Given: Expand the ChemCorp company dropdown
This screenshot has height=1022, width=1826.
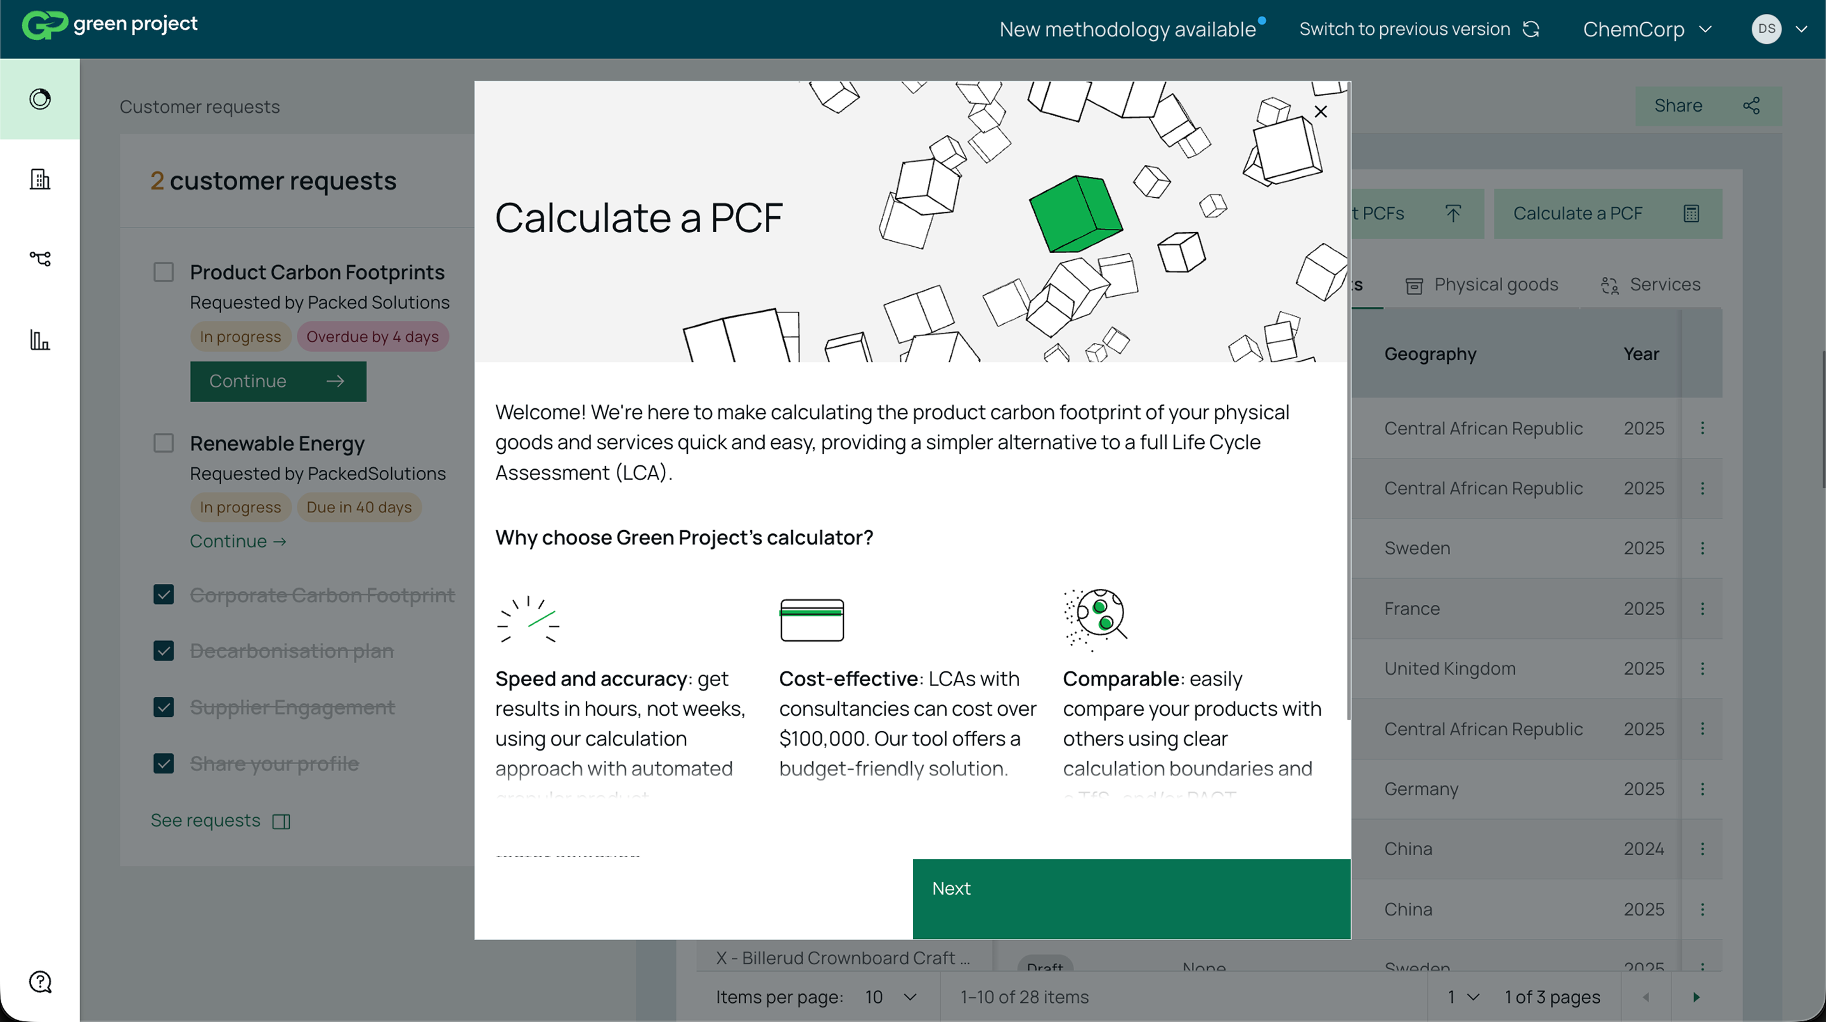Looking at the screenshot, I should coord(1647,29).
